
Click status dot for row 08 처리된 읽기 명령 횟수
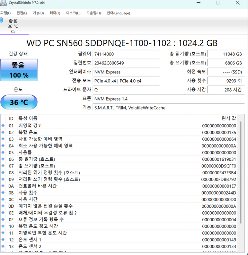(x=3, y=173)
